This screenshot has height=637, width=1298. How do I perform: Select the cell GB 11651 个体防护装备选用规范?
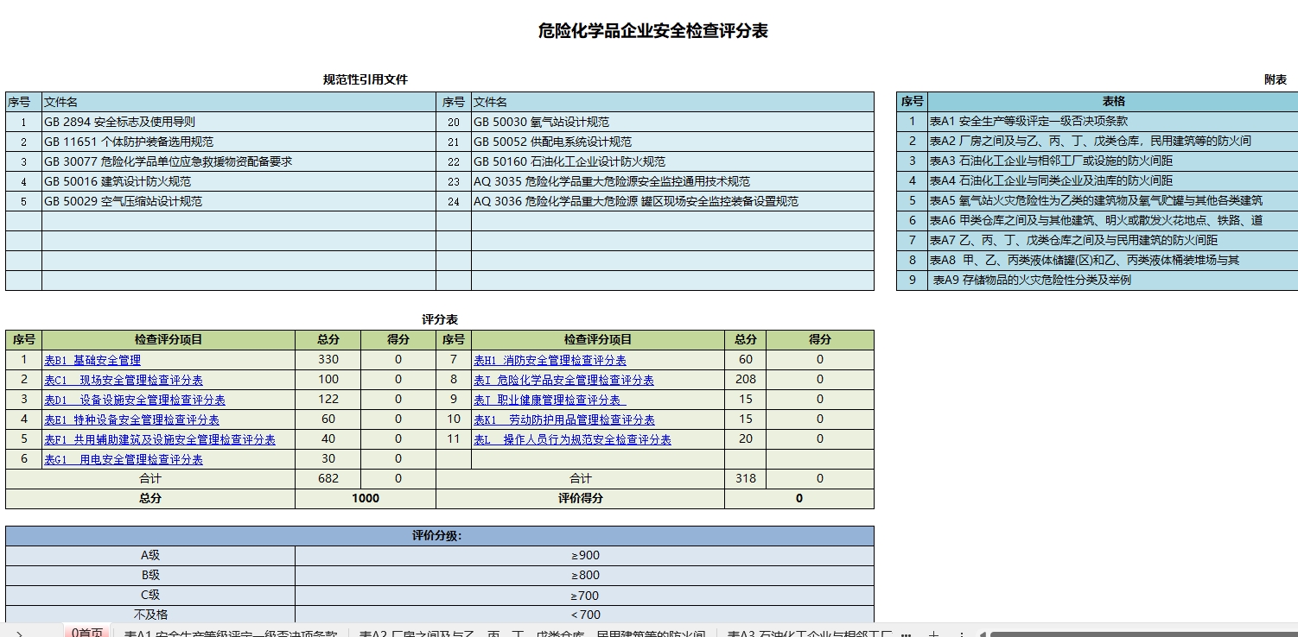239,142
